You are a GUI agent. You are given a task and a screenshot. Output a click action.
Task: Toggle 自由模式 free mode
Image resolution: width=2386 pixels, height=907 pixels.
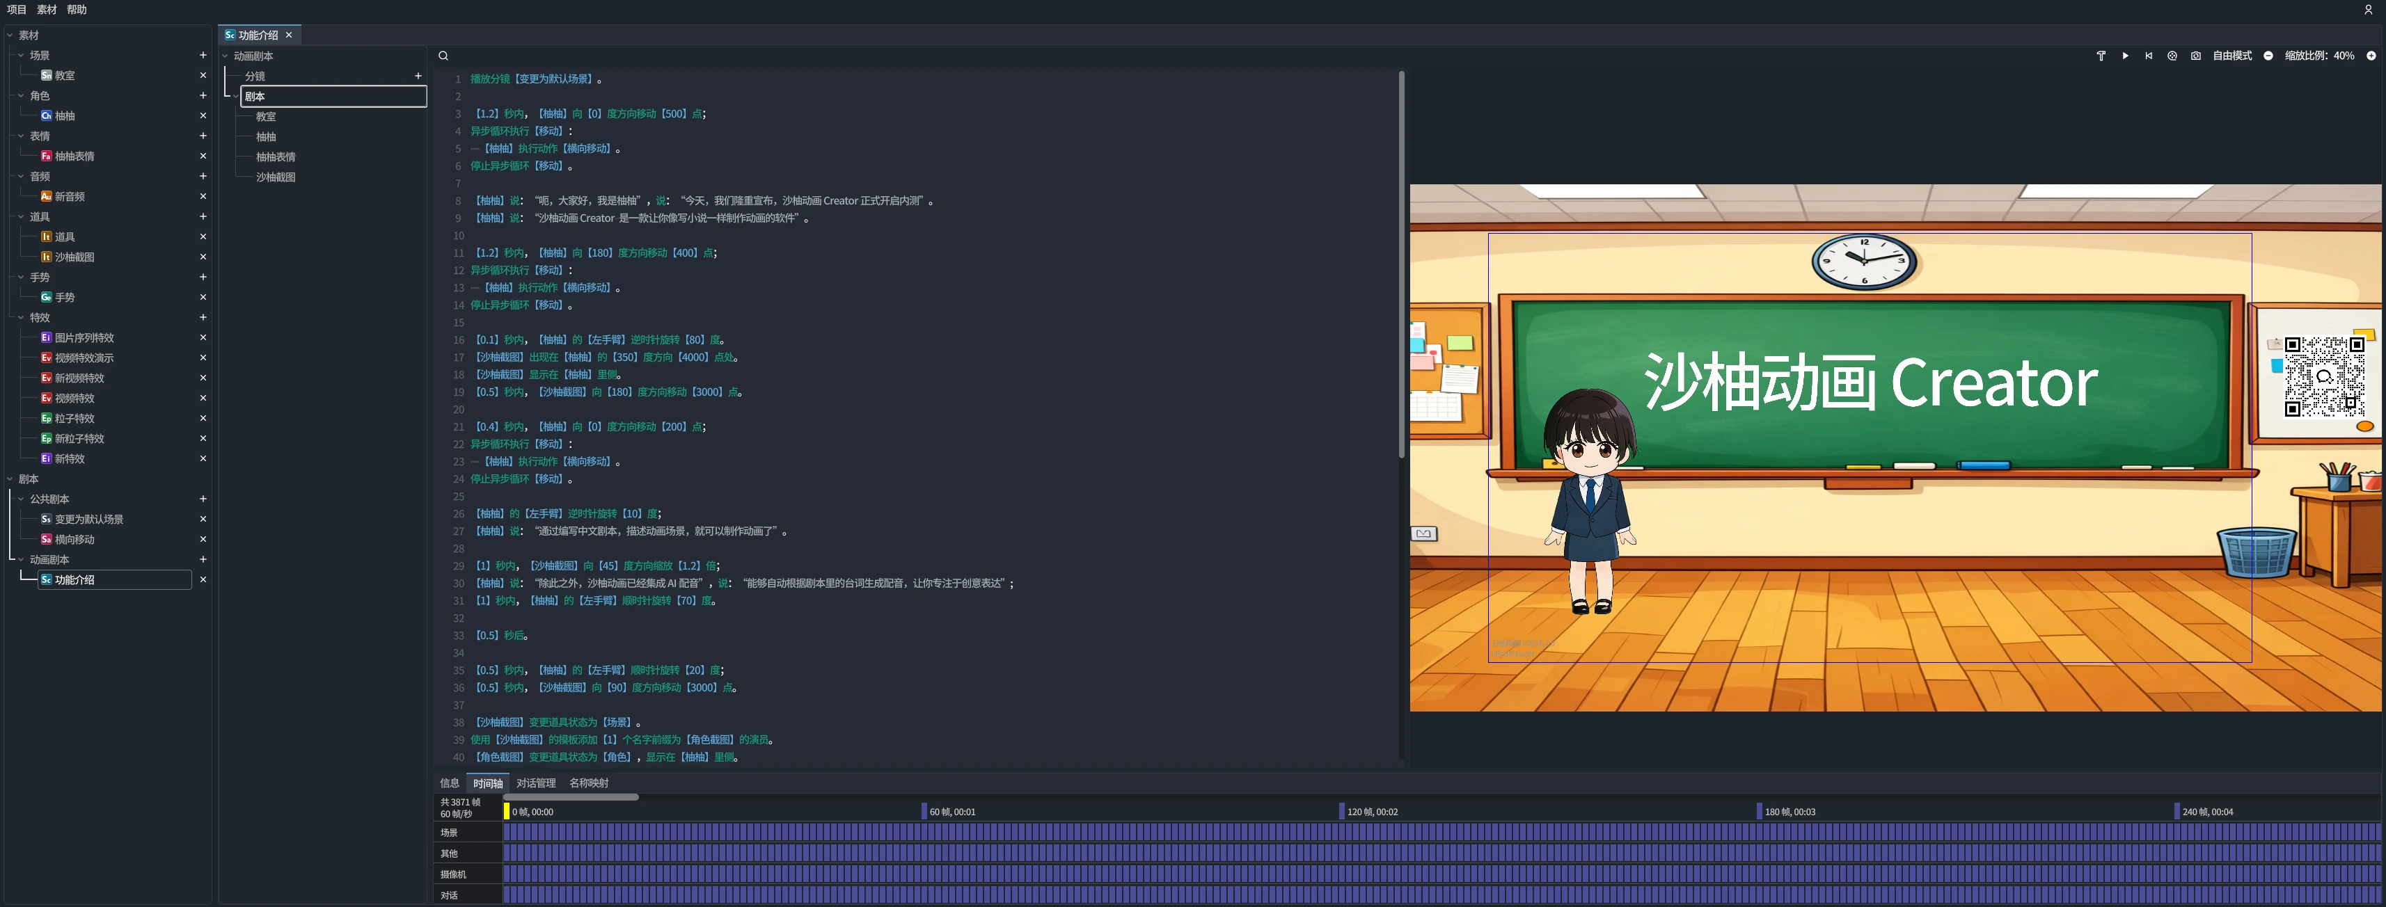(2232, 56)
